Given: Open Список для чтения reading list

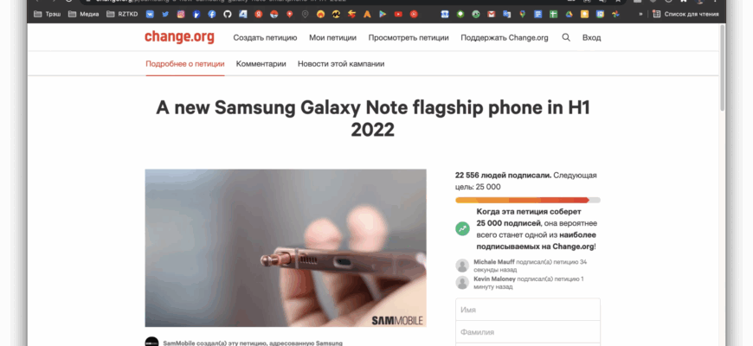Looking at the screenshot, I should click(685, 15).
